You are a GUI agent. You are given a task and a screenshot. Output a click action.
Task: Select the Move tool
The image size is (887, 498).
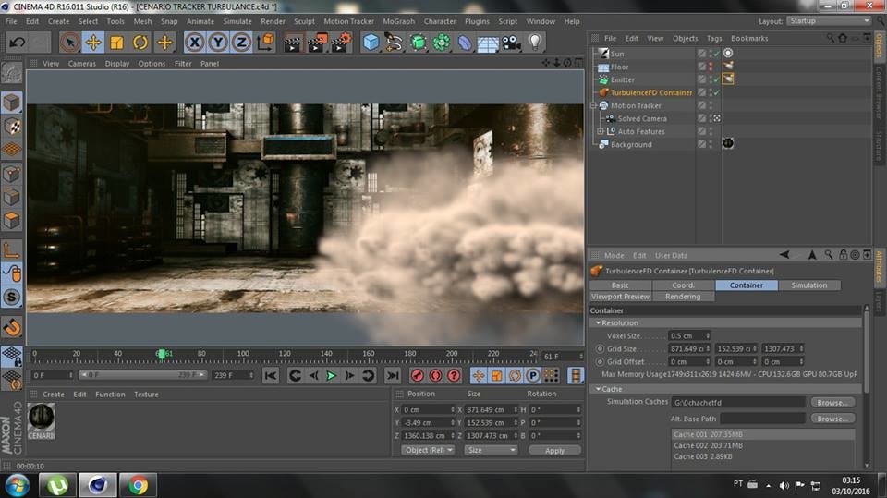tap(93, 43)
